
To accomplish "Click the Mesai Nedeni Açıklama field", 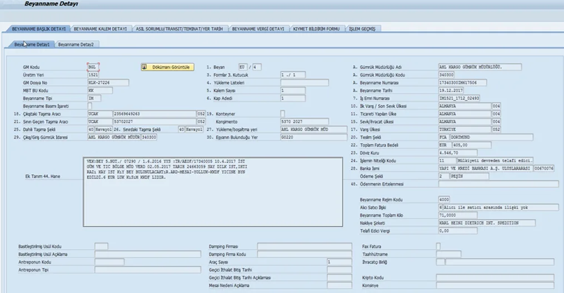I will click(x=340, y=285).
